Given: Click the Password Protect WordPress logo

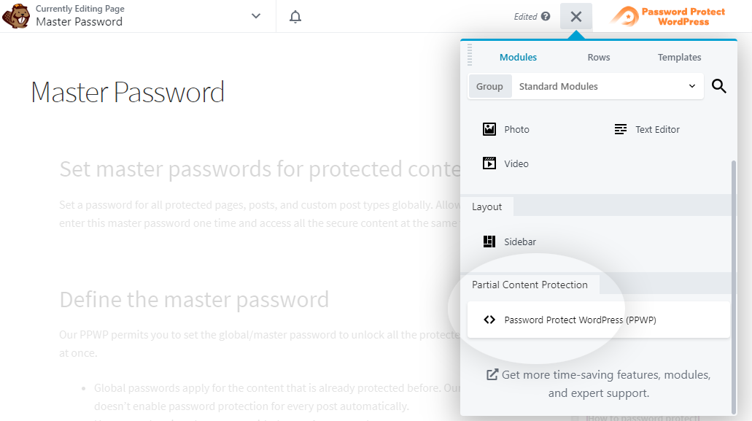Looking at the screenshot, I should pos(667,16).
